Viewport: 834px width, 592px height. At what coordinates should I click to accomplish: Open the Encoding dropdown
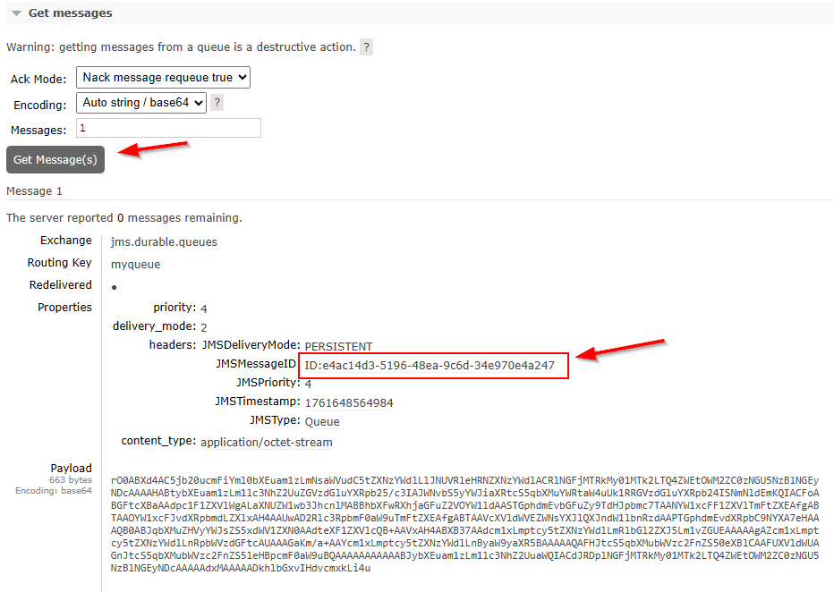coord(140,103)
